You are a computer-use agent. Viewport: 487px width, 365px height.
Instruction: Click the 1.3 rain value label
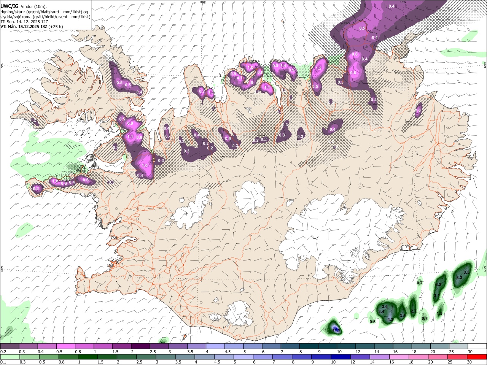pyautogui.click(x=439, y=313)
